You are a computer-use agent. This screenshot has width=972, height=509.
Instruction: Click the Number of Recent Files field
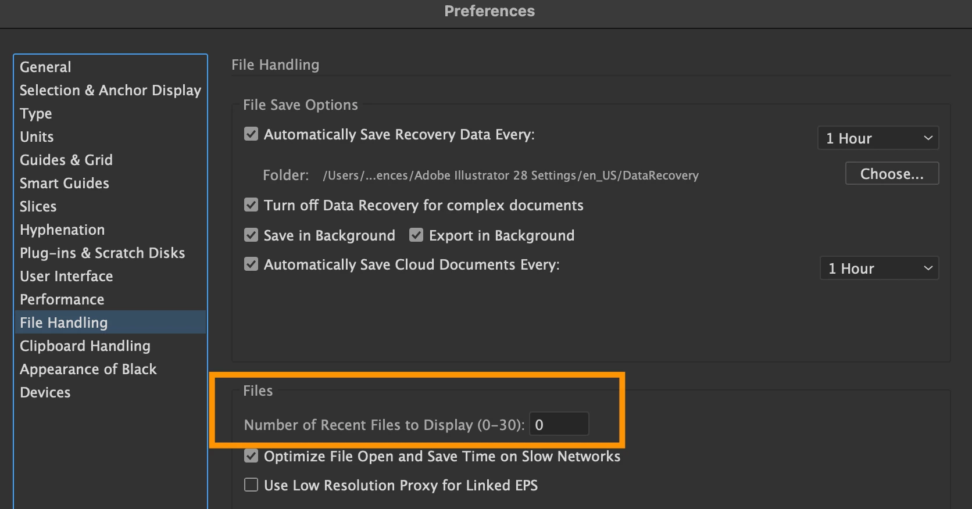[x=559, y=424]
